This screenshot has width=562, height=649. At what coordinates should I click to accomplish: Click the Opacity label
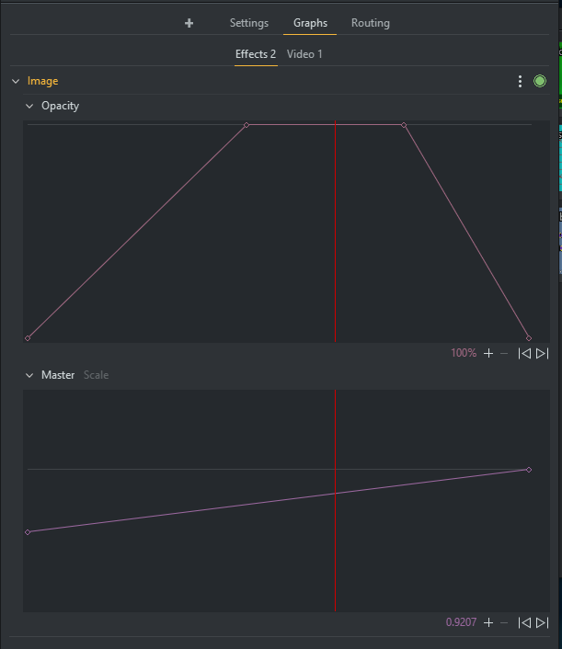(60, 106)
